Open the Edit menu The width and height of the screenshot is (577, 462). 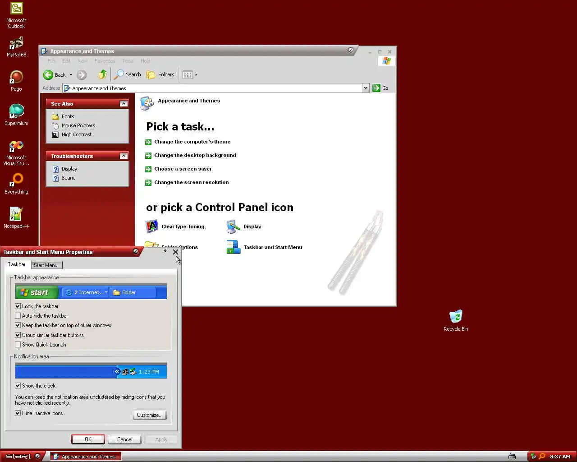[66, 61]
